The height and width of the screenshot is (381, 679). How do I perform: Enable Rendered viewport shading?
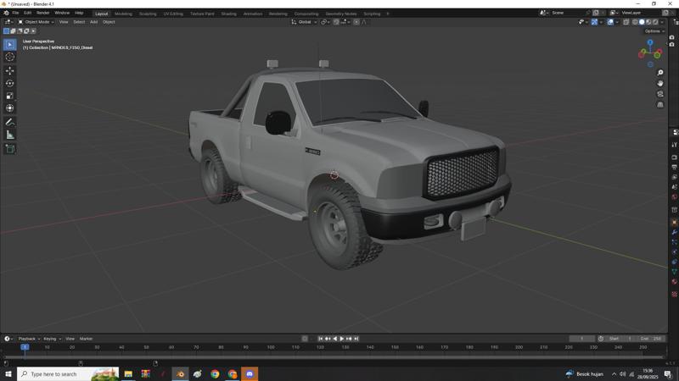pyautogui.click(x=655, y=22)
